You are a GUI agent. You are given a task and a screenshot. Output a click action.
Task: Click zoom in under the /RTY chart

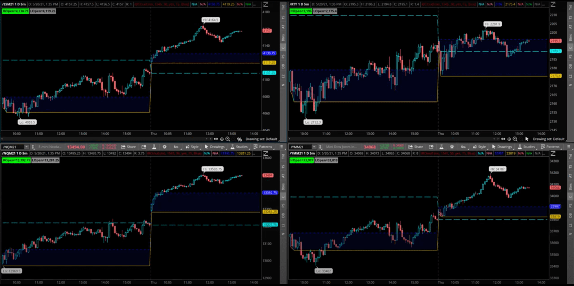515,139
